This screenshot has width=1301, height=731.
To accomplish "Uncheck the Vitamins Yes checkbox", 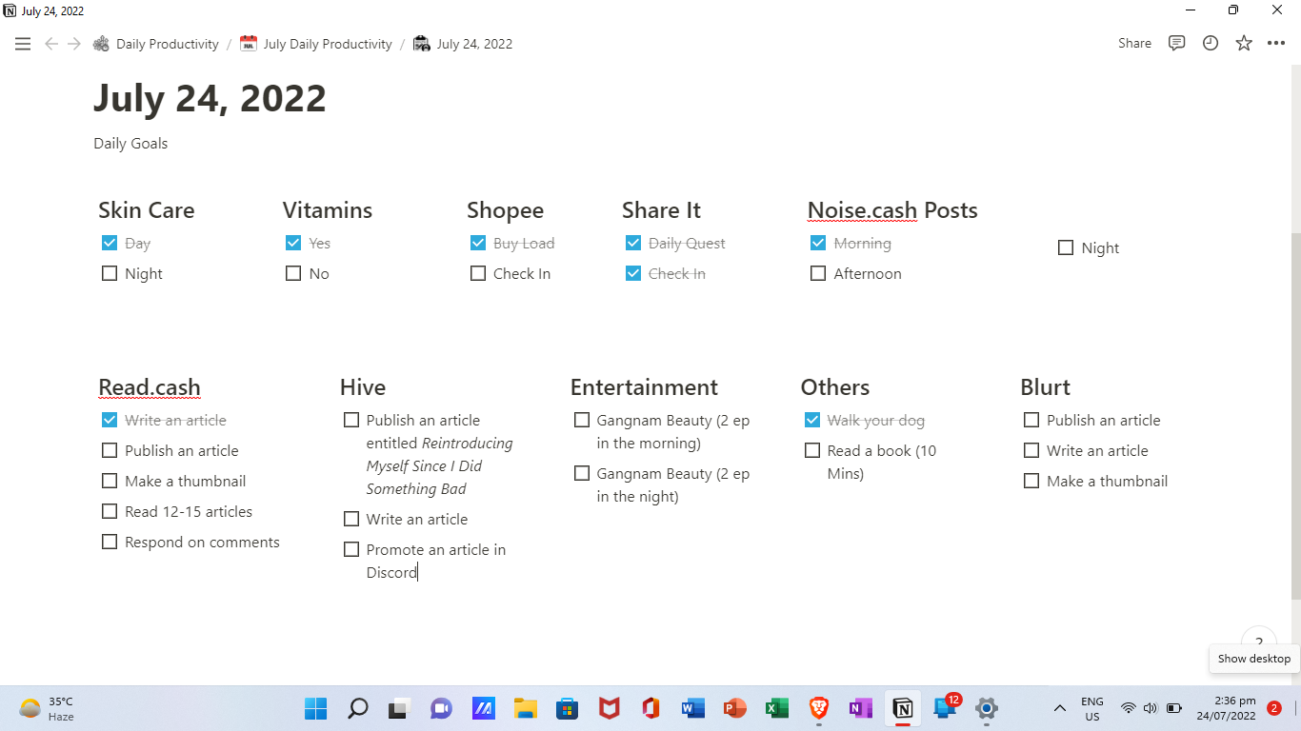I will tap(293, 243).
